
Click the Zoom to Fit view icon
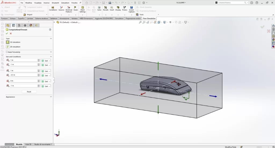[140, 22]
